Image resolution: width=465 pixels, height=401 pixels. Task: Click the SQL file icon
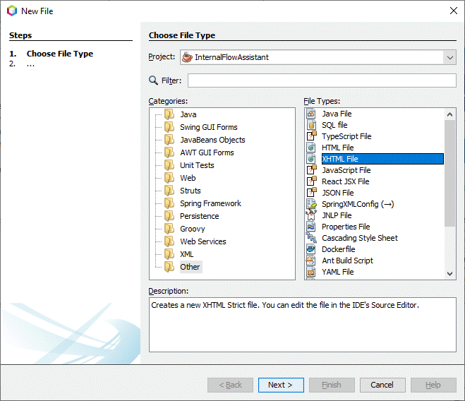click(x=310, y=125)
